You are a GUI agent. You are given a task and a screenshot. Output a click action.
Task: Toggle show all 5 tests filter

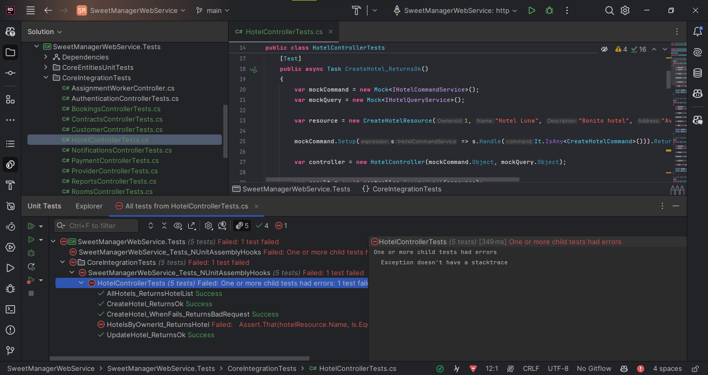coord(242,226)
